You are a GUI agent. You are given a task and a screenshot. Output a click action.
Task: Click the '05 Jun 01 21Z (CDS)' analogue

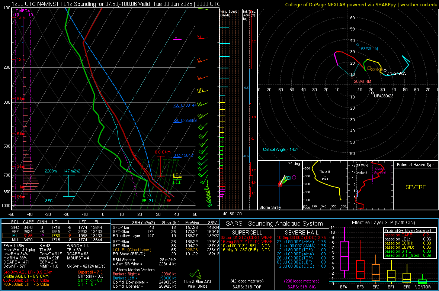247,237
